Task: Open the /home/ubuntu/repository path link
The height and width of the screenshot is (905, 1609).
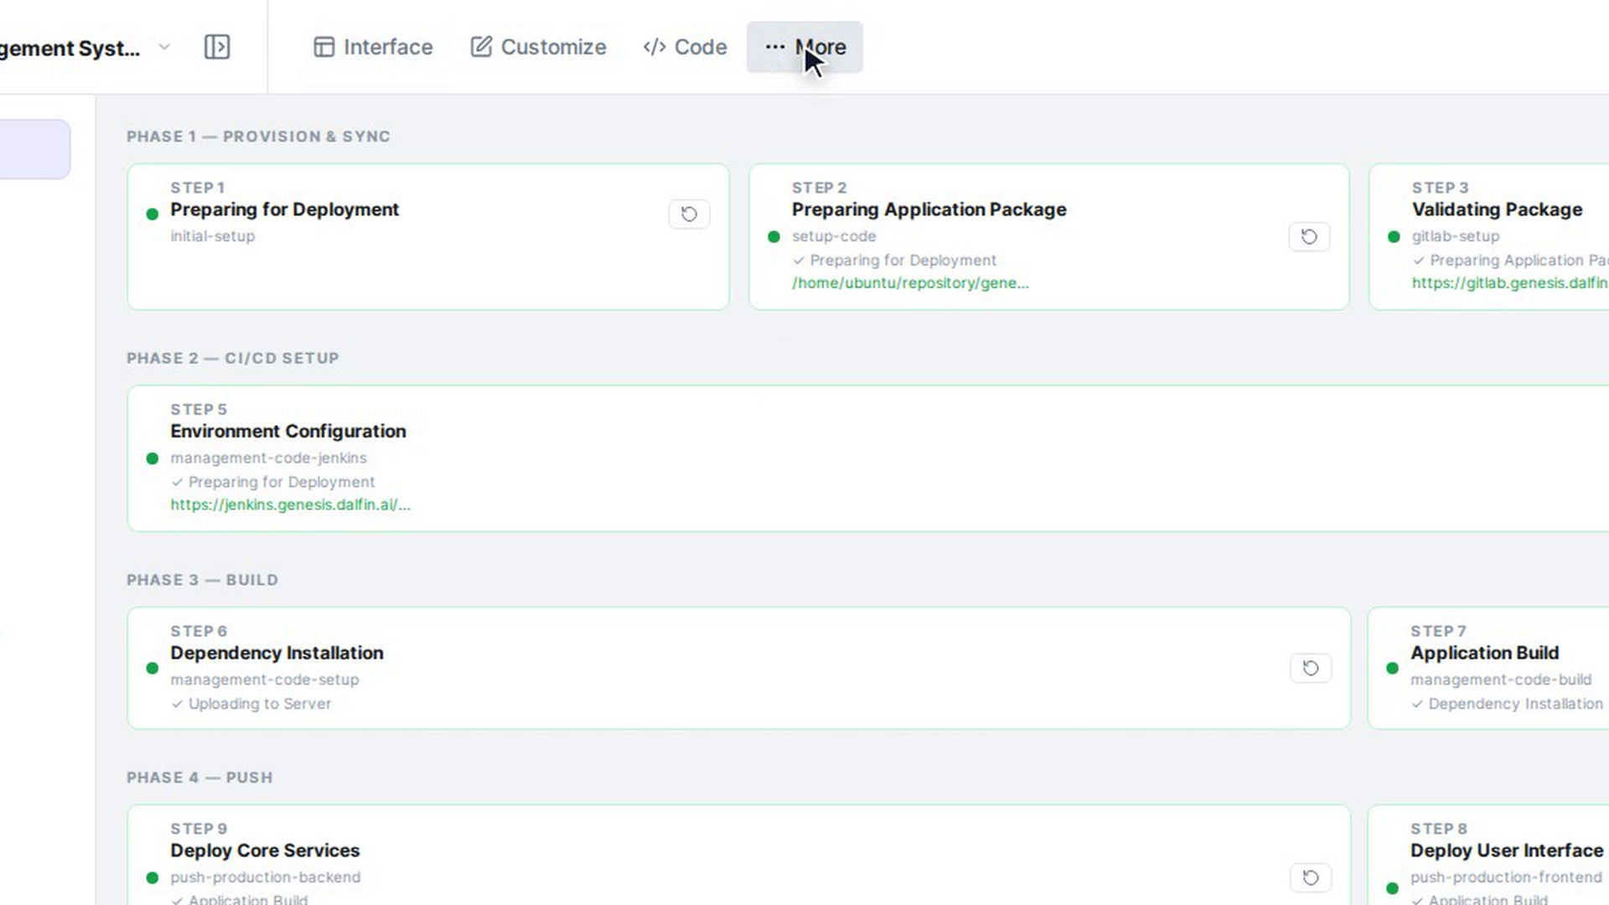Action: click(x=910, y=283)
